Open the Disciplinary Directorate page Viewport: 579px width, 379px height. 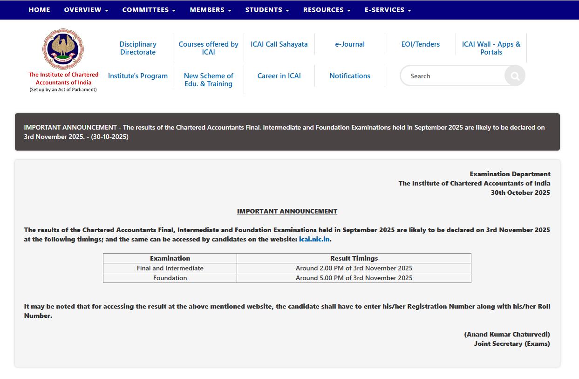pos(137,48)
